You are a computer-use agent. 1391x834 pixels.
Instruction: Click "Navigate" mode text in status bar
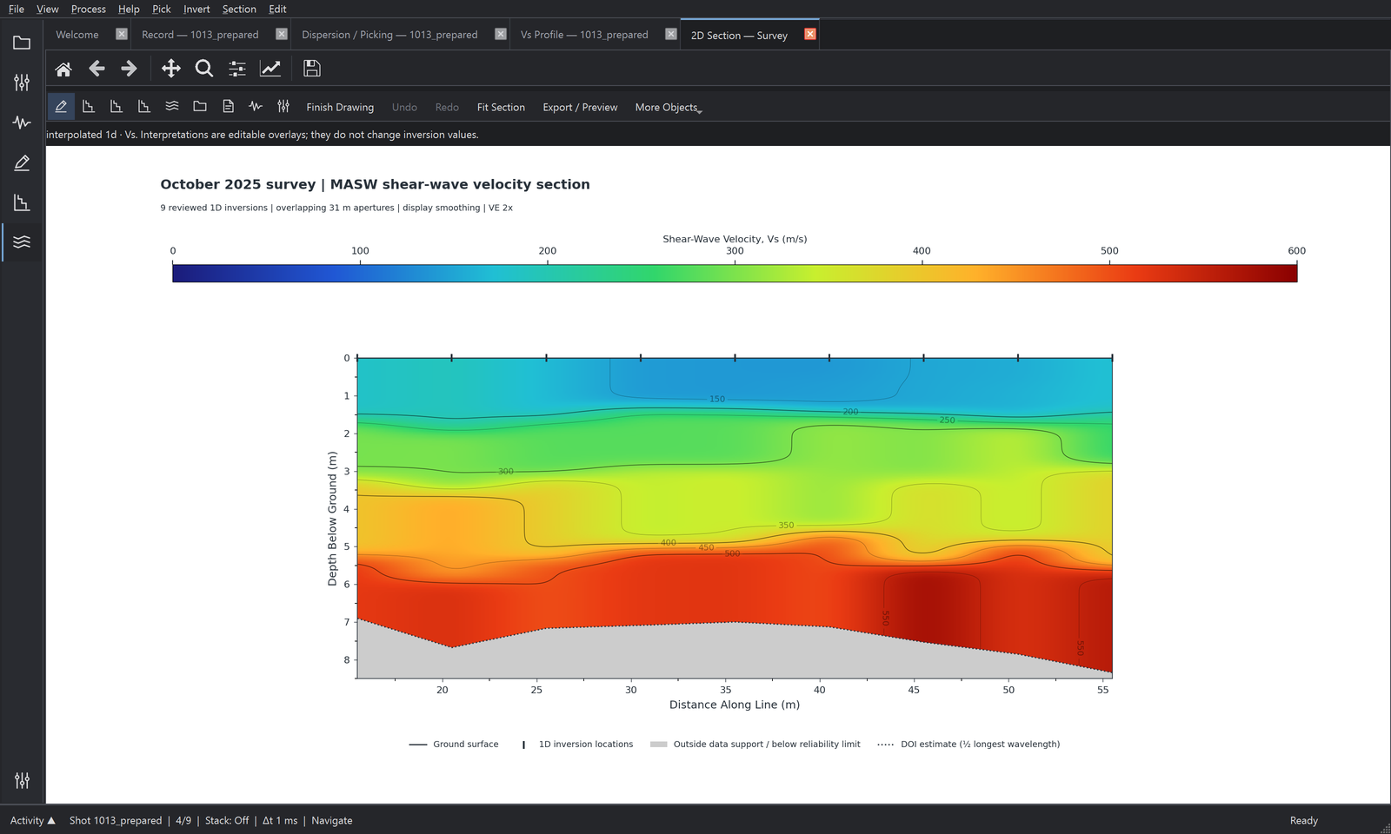pyautogui.click(x=332, y=820)
